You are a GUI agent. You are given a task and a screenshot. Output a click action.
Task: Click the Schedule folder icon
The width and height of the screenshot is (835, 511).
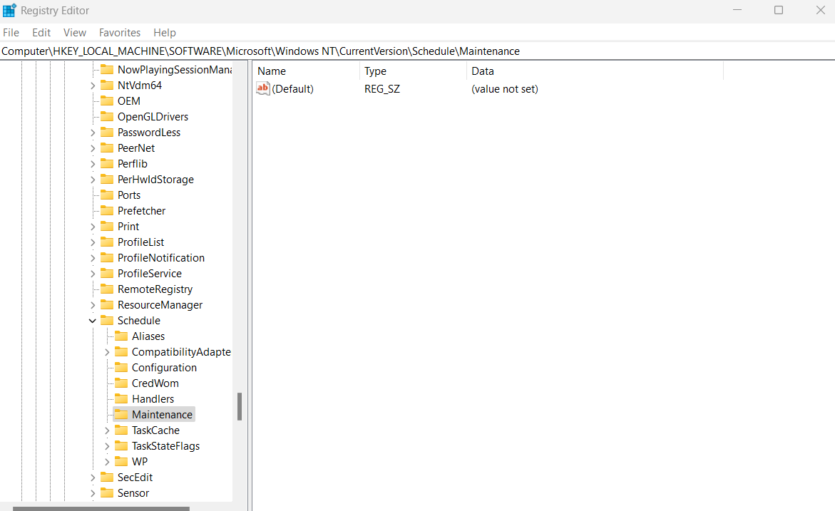click(107, 321)
